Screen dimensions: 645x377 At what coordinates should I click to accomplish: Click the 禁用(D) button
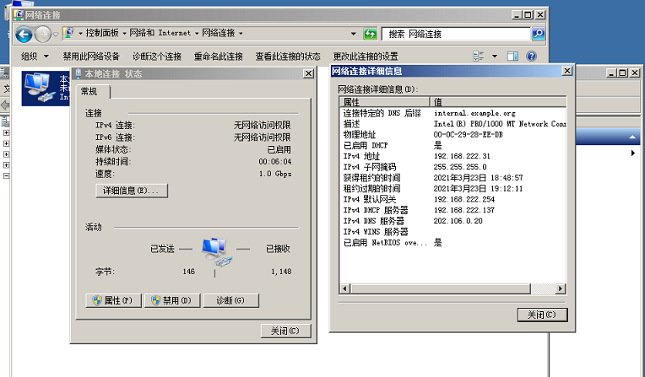point(172,300)
